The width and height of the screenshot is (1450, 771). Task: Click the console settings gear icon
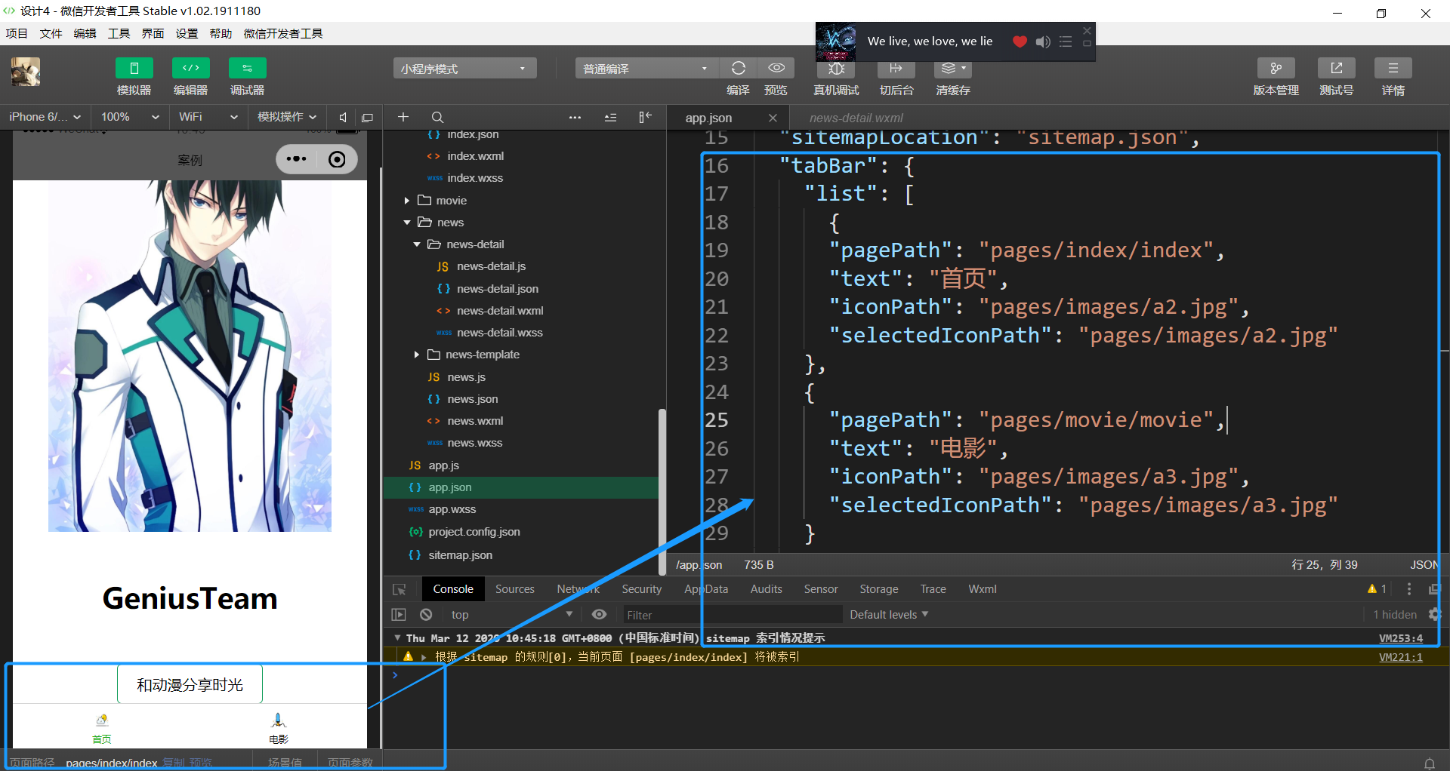(x=1435, y=615)
